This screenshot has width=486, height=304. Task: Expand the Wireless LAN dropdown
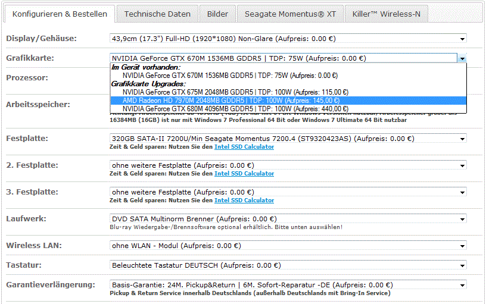pyautogui.click(x=288, y=246)
